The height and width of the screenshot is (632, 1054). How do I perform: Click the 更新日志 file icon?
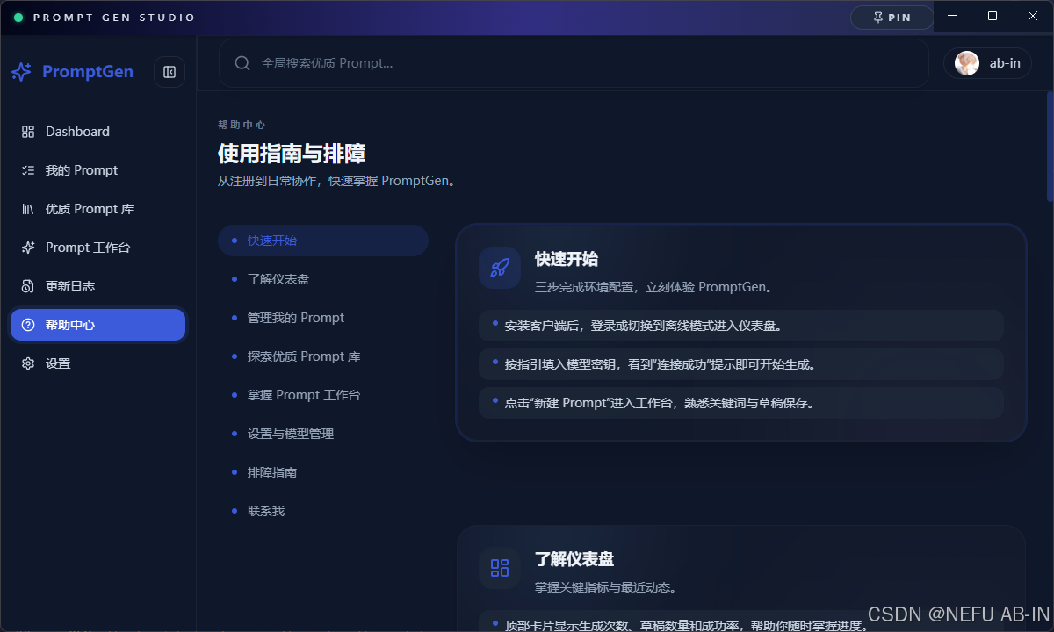28,286
